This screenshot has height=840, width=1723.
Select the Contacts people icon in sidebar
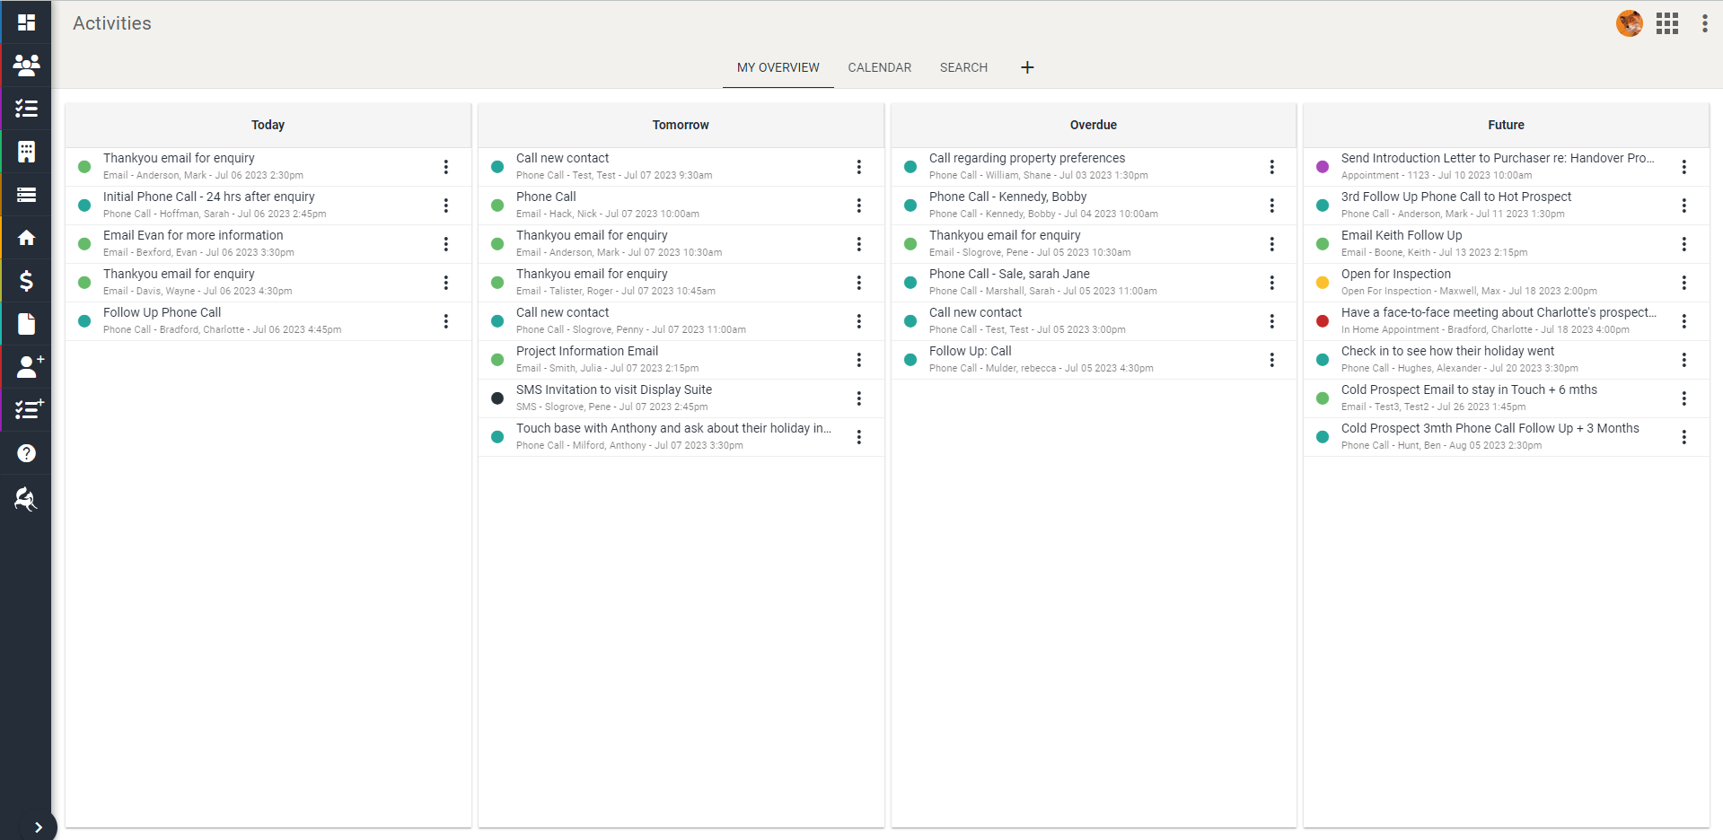[26, 66]
